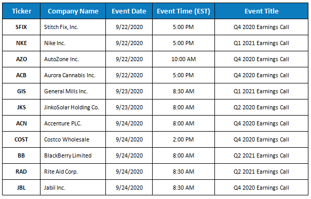Image resolution: width=311 pixels, height=199 pixels.
Task: Click the Event Title column header
Action: click(261, 11)
